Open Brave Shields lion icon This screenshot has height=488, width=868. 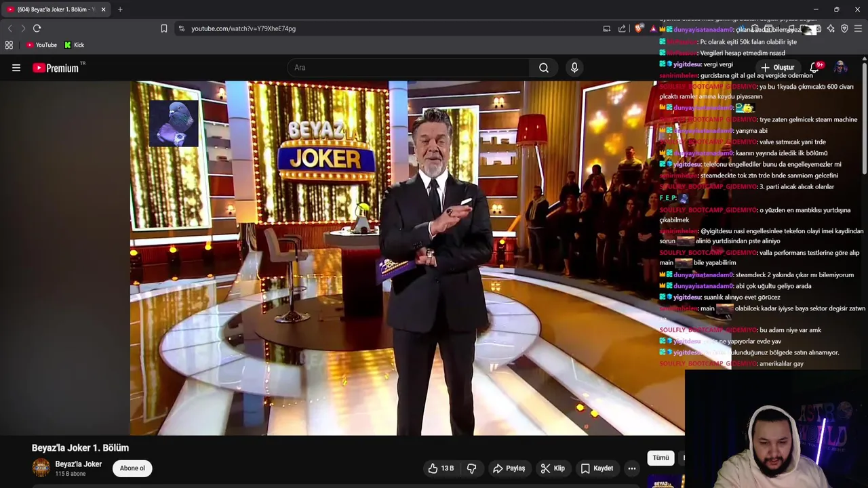(639, 28)
